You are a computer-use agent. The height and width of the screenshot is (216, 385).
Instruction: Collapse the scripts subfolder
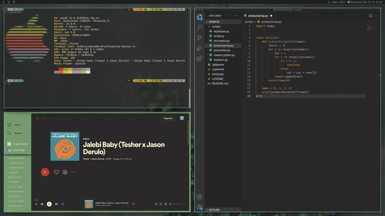[216, 26]
